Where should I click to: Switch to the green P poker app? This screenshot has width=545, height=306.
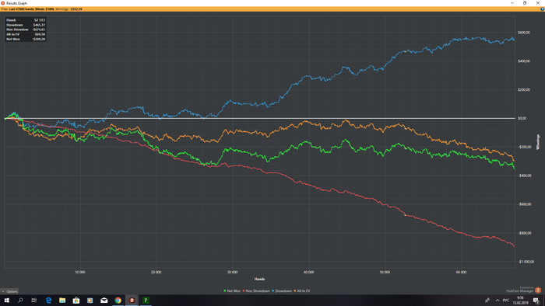pyautogui.click(x=146, y=301)
